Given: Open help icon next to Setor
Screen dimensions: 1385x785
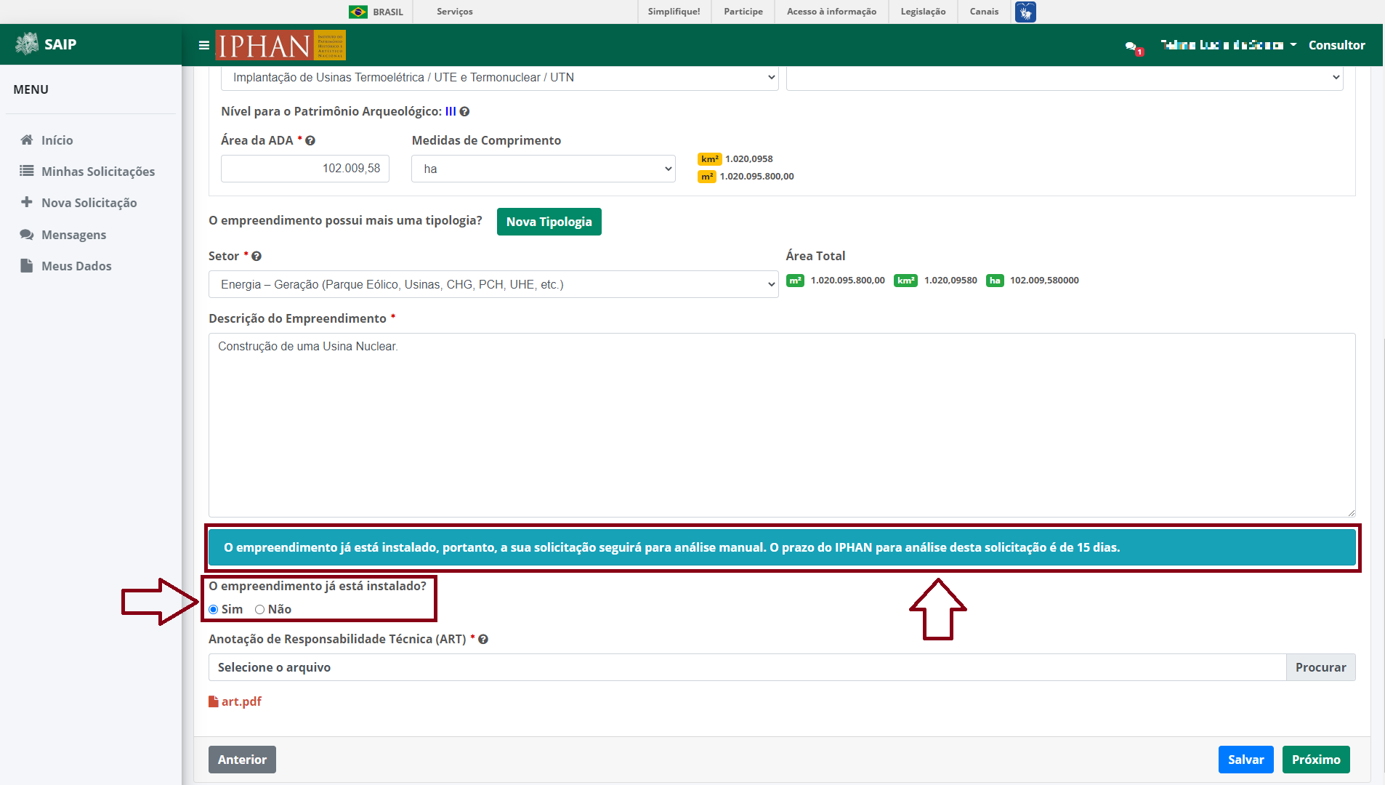Looking at the screenshot, I should click(257, 256).
